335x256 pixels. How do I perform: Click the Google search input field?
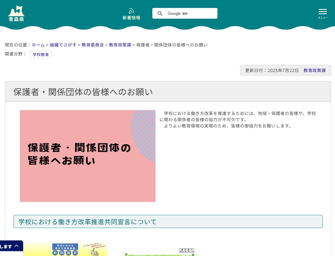click(x=190, y=13)
